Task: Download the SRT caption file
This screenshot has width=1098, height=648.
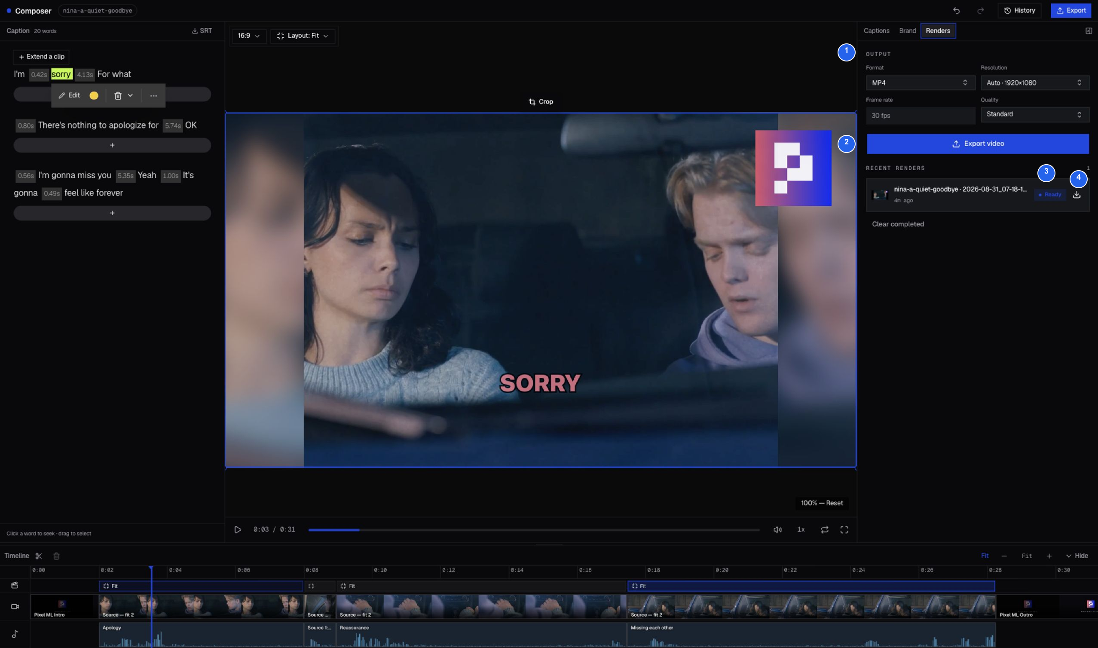Action: point(202,31)
